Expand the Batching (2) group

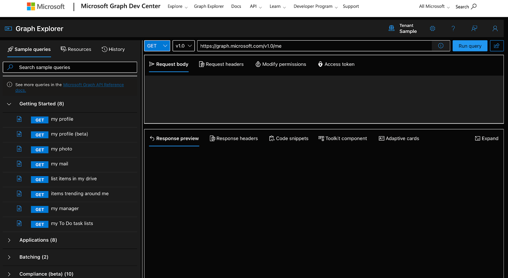pos(9,257)
